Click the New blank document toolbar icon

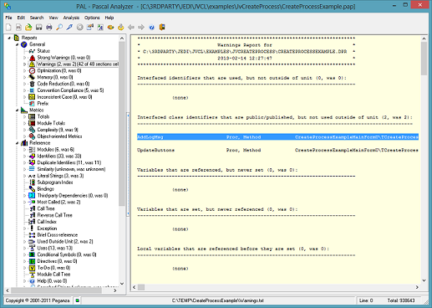coord(8,27)
